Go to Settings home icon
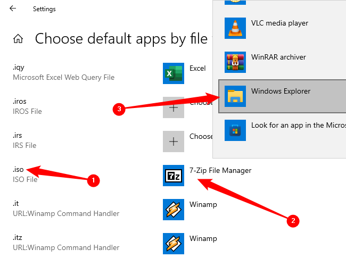346x266 pixels. [x=18, y=39]
